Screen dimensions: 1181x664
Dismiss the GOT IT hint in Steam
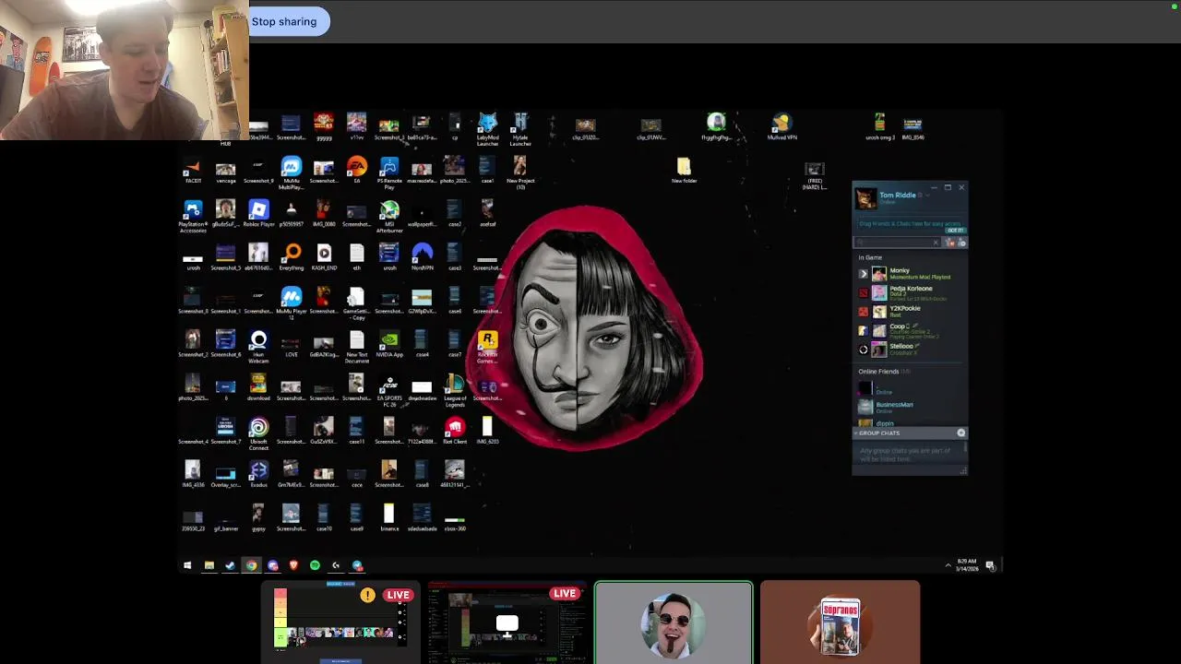pyautogui.click(x=955, y=231)
